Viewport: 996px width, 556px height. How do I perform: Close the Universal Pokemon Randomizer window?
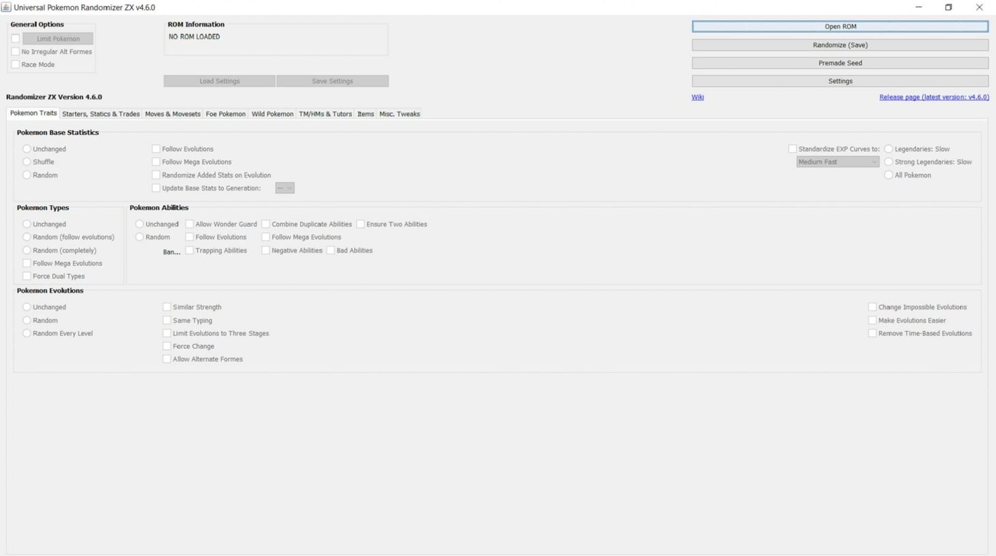pos(979,8)
